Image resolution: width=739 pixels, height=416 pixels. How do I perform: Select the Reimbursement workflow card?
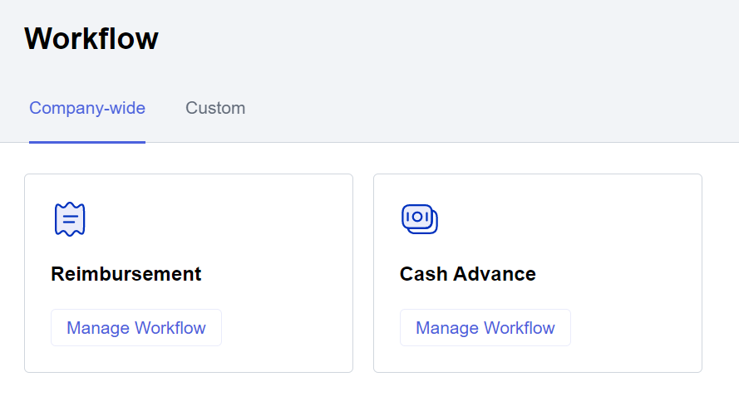pyautogui.click(x=189, y=273)
